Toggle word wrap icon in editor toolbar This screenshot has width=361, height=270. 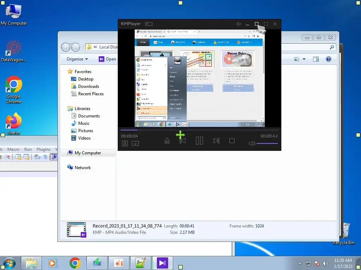pyautogui.click(x=37, y=157)
